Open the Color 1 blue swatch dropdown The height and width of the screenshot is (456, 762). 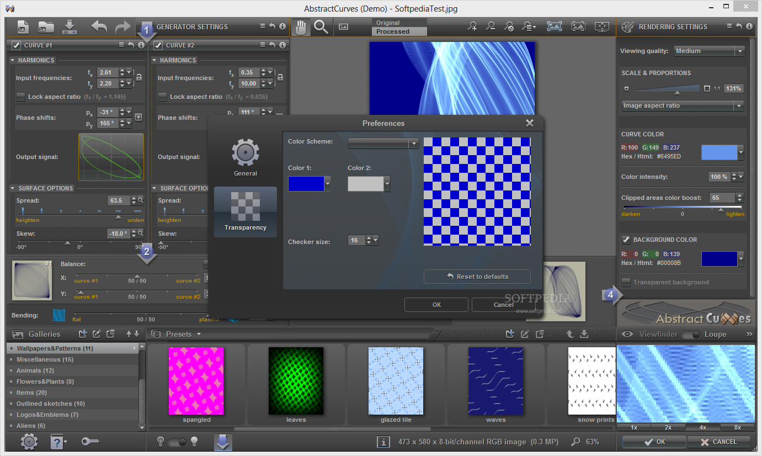point(328,184)
